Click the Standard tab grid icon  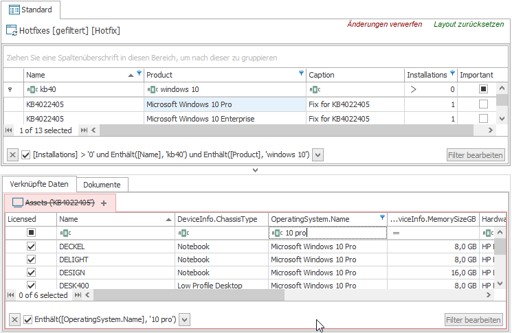tap(14, 10)
